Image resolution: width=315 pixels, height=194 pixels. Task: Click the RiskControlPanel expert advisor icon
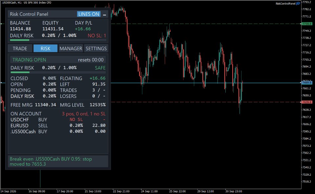[298, 3]
